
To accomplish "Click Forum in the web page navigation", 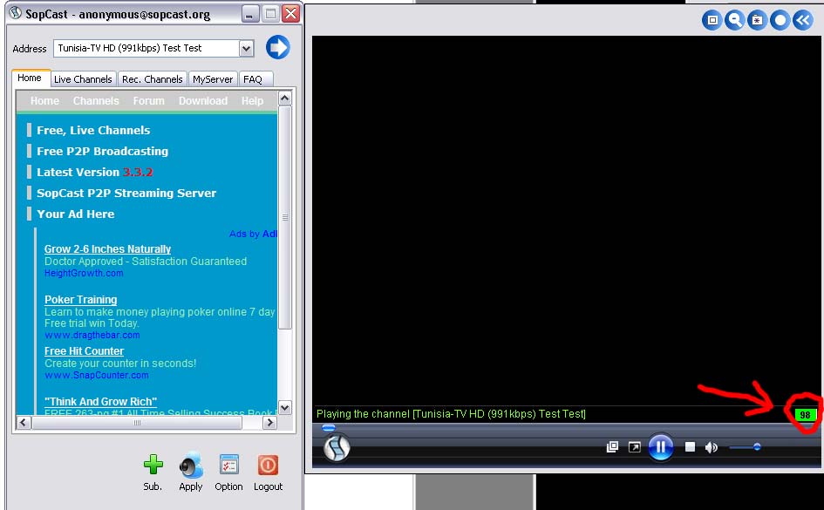I will pos(149,101).
